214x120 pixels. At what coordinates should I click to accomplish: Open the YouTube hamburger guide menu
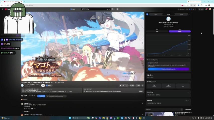point(2,9)
